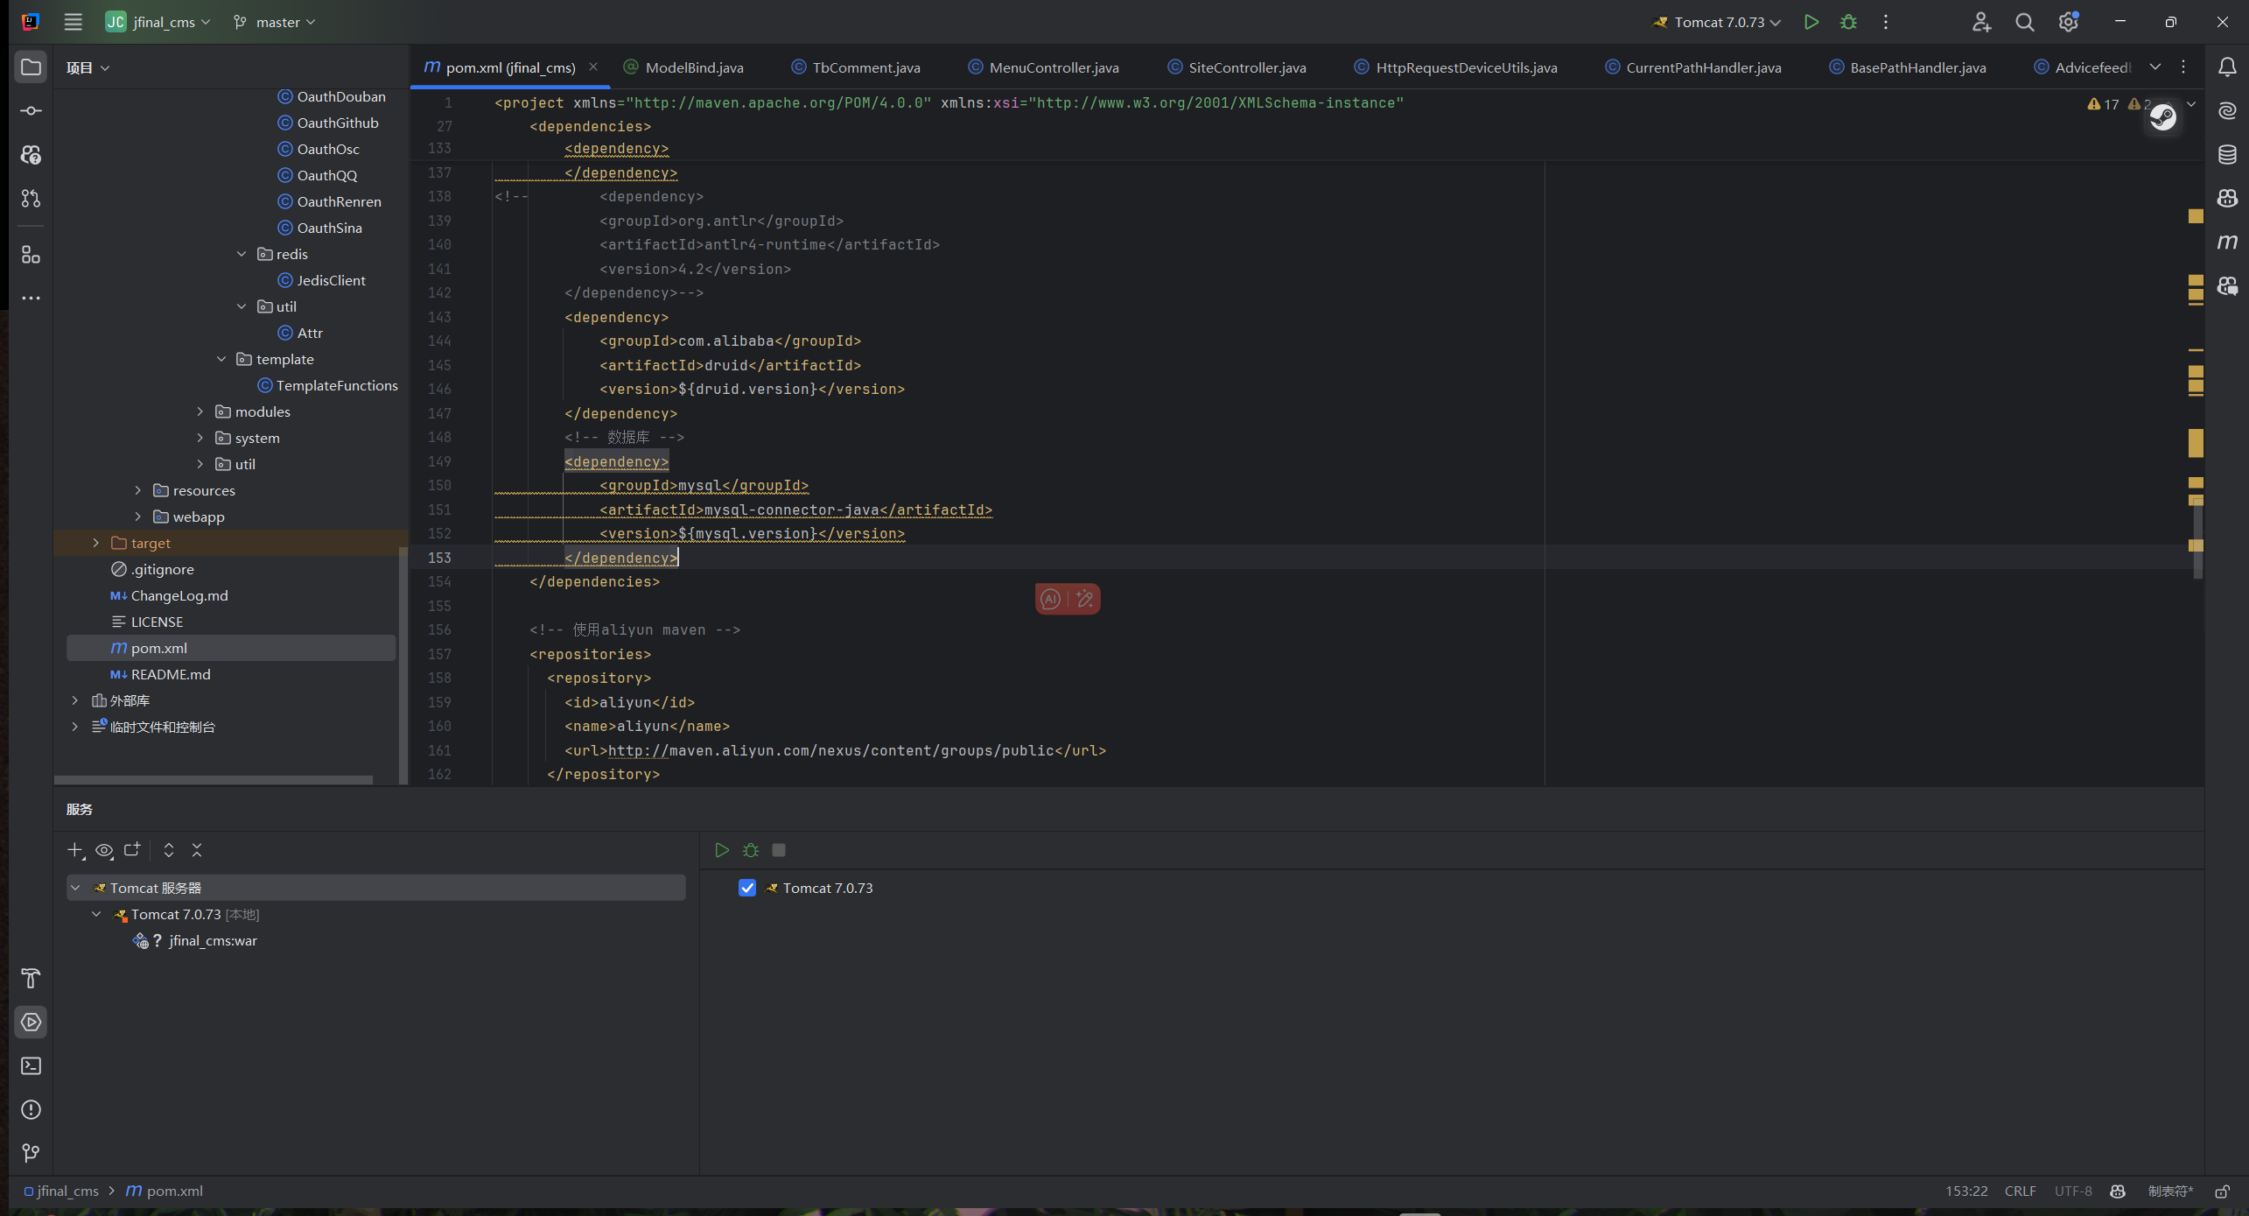Collapse the template folder

[x=221, y=359]
